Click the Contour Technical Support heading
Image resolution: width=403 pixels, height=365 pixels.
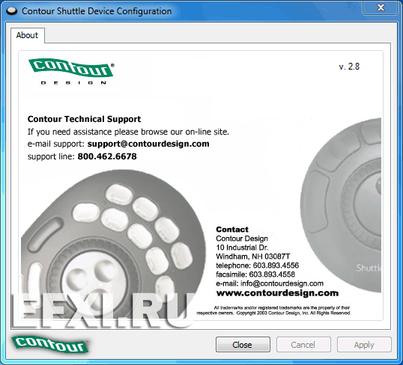pos(84,119)
